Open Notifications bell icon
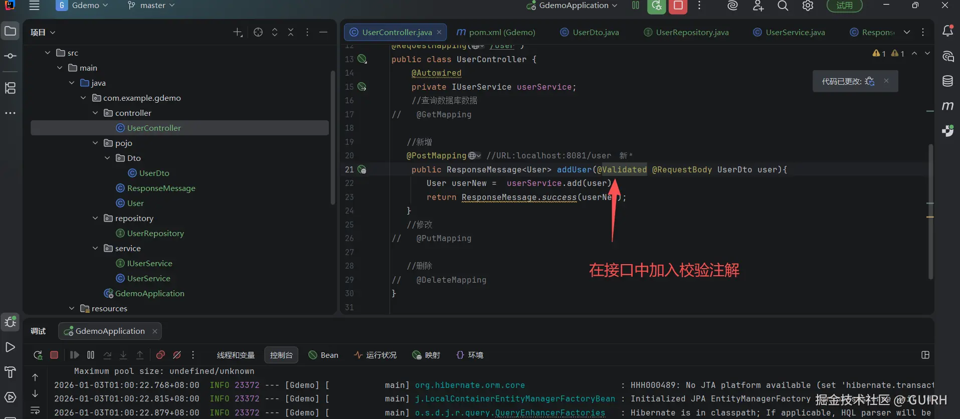 pyautogui.click(x=947, y=31)
